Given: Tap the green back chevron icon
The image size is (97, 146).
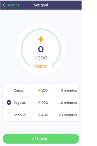Looking at the screenshot, I should coord(4,5).
